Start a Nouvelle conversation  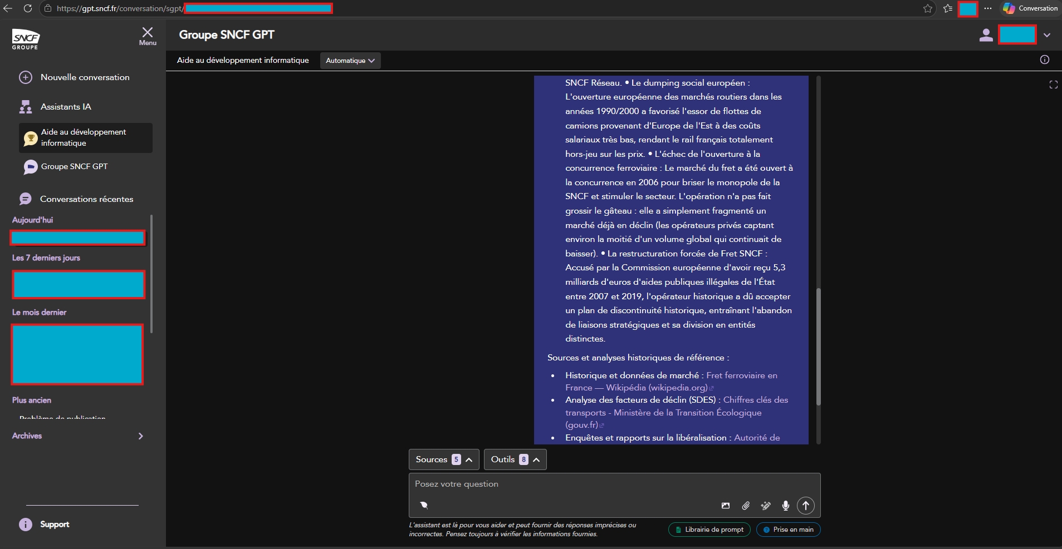click(x=74, y=77)
